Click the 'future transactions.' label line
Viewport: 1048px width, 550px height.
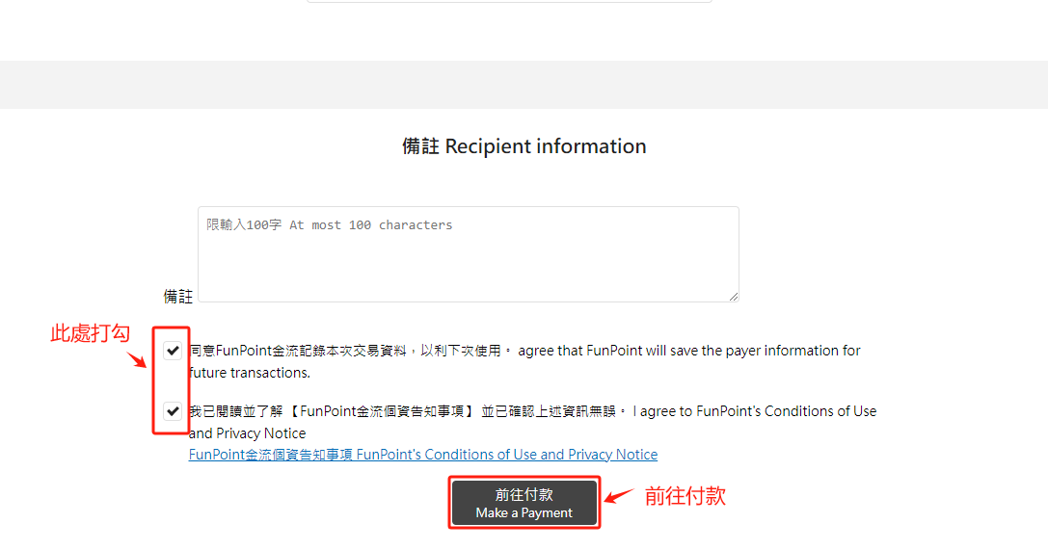point(249,373)
